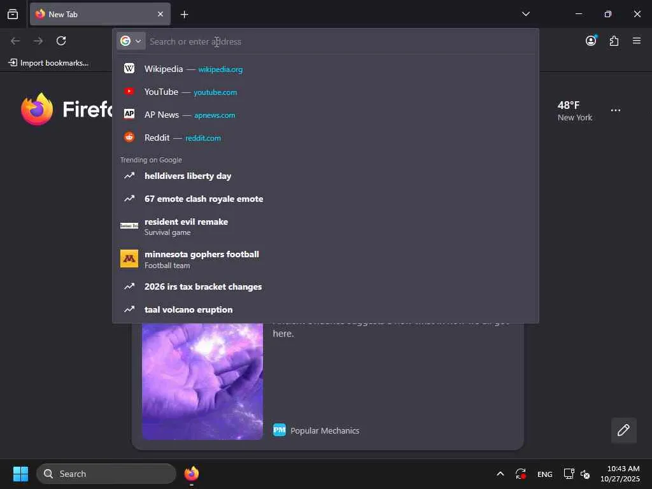
Task: Click the taskbar Search box
Action: pos(106,474)
